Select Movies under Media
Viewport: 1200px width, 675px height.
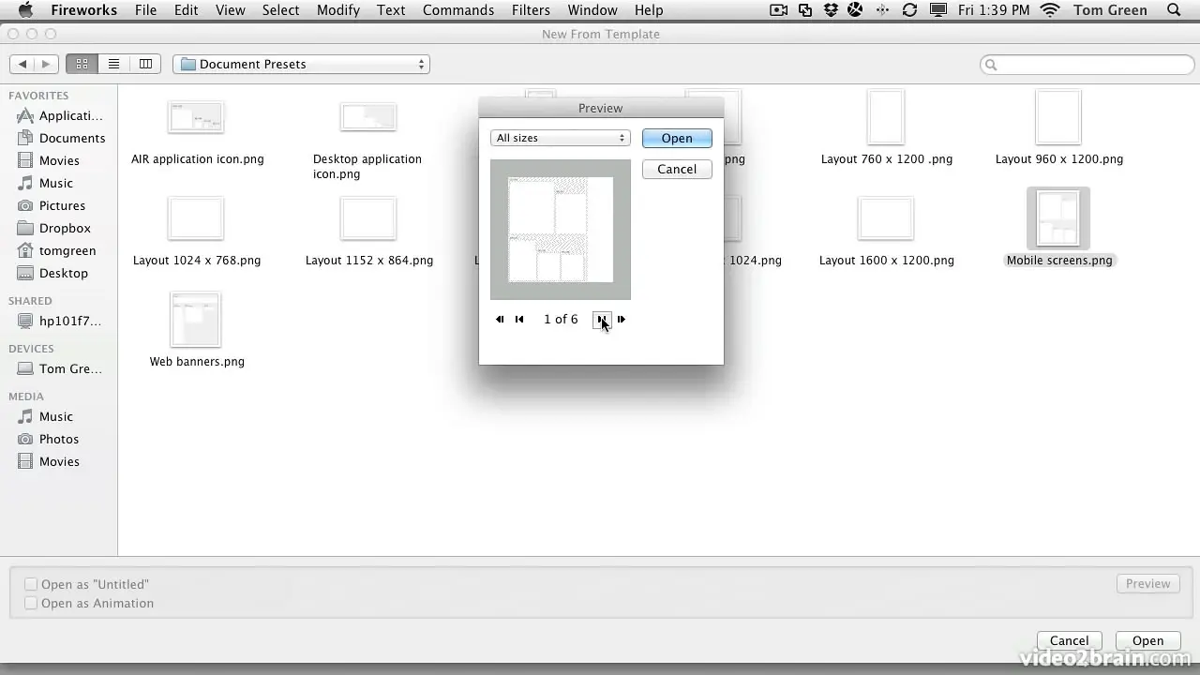[x=48, y=461]
